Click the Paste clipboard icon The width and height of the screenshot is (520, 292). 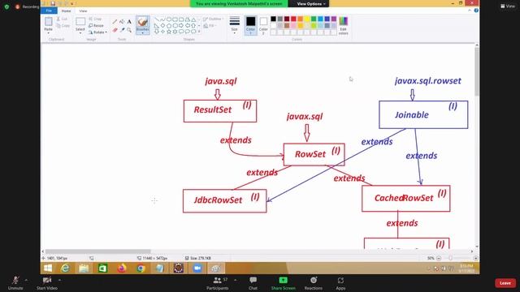pos(49,22)
